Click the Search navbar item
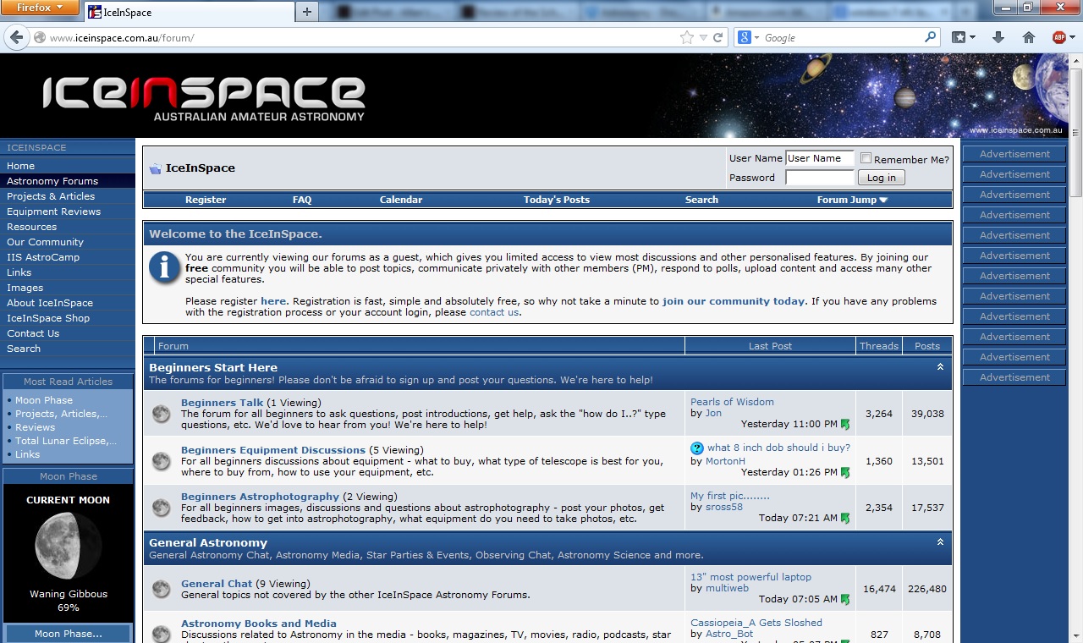This screenshot has height=643, width=1083. (701, 200)
